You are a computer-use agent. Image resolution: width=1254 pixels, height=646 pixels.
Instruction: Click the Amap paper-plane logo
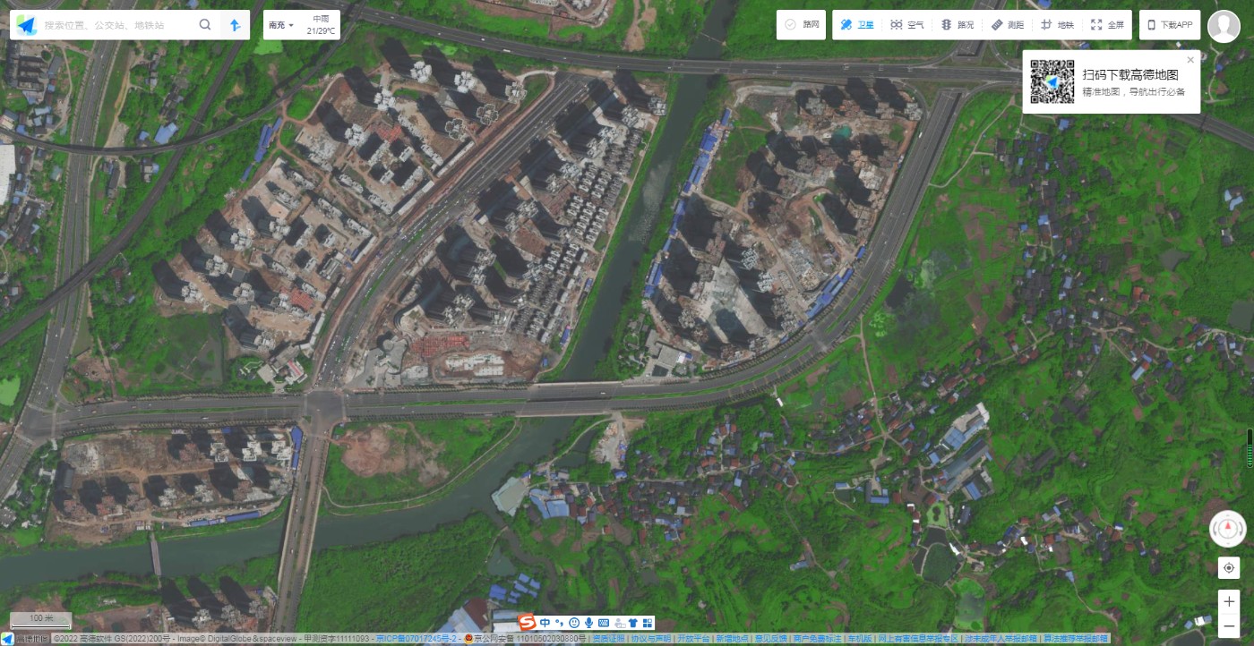click(25, 25)
